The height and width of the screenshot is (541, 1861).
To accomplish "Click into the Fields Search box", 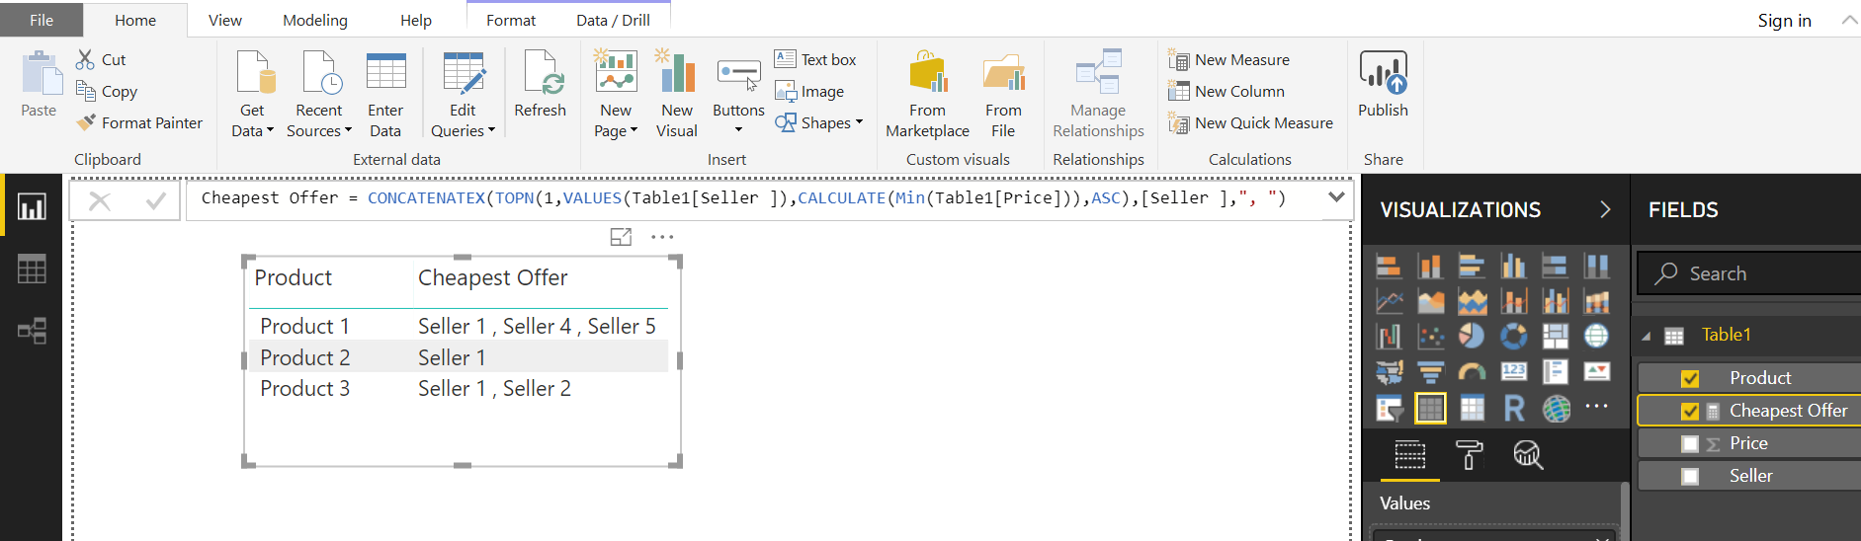I will (x=1749, y=273).
